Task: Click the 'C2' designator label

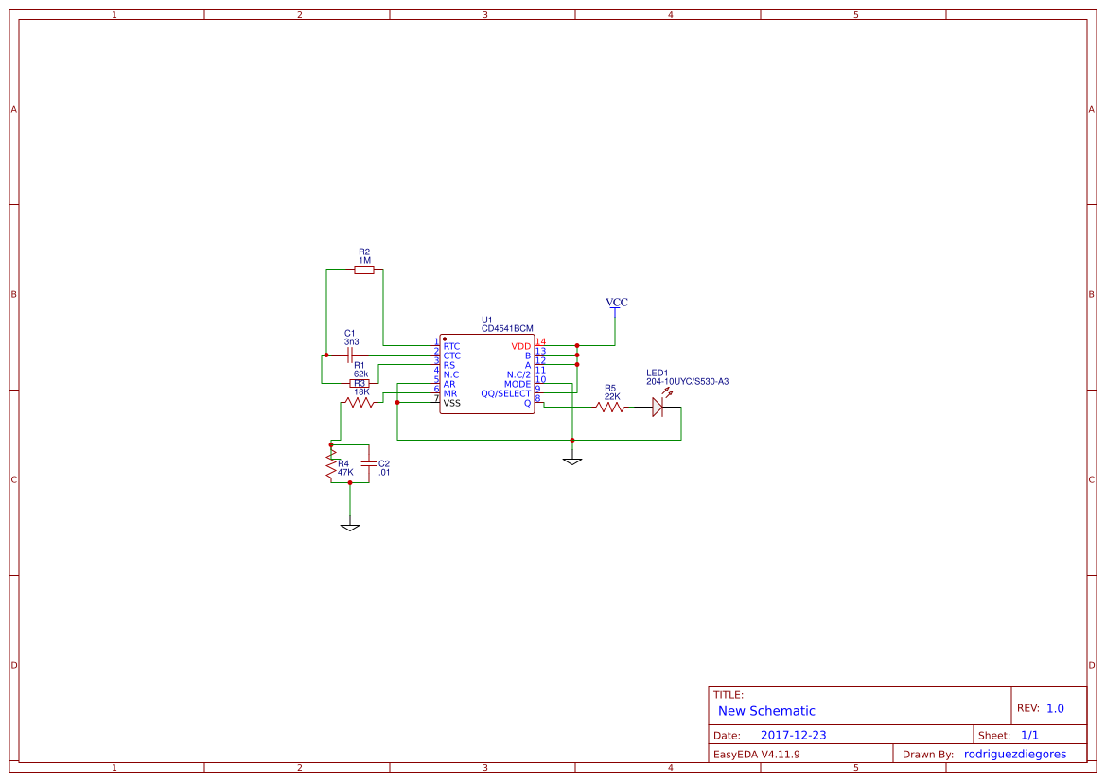Action: 384,464
